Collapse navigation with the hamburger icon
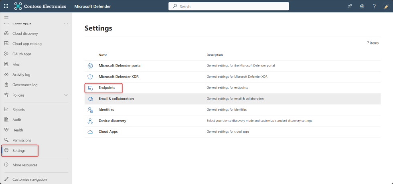This screenshot has height=184, width=393. 6,18
